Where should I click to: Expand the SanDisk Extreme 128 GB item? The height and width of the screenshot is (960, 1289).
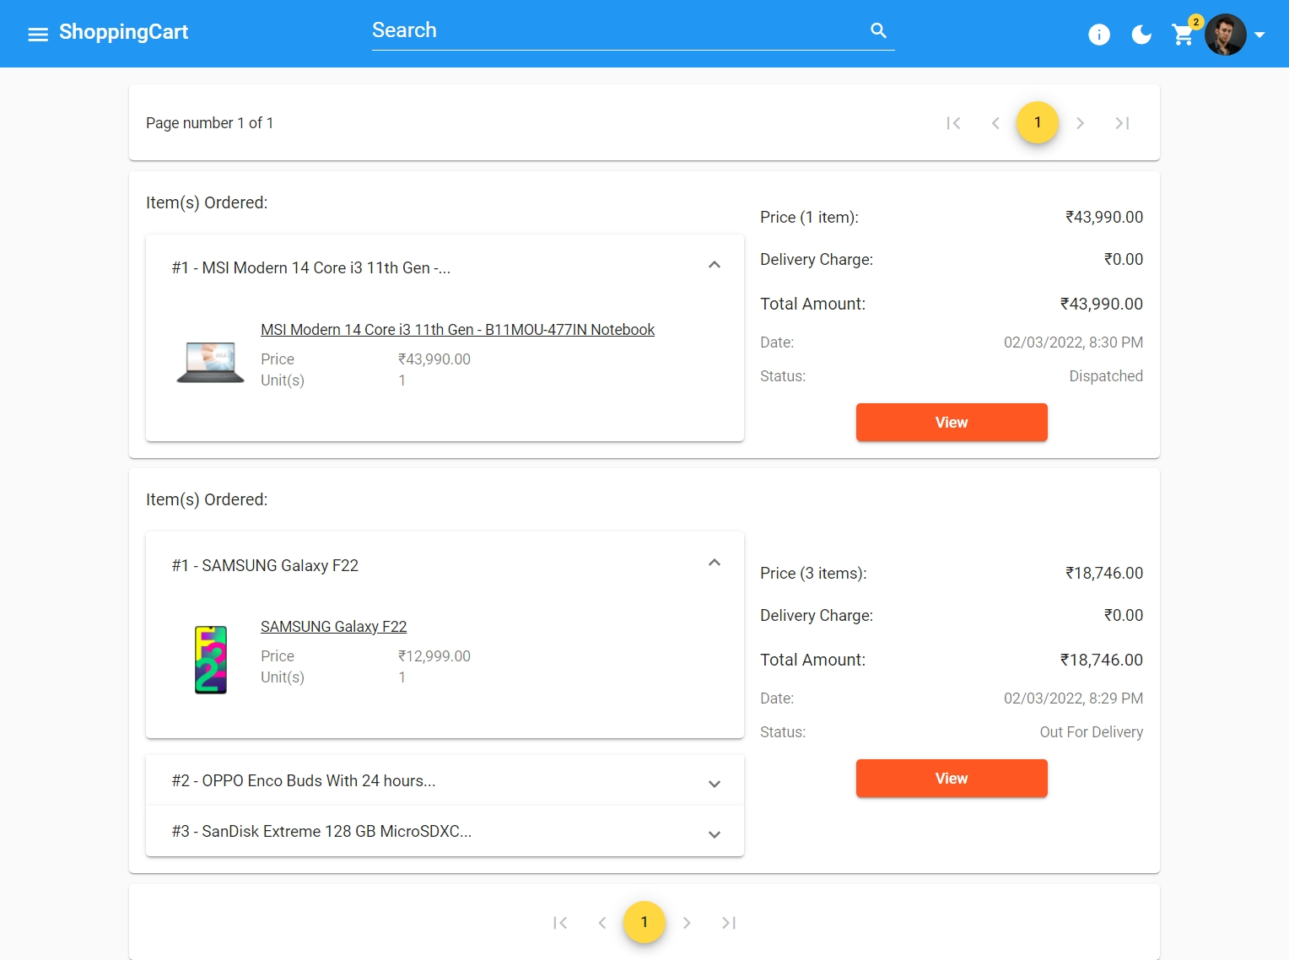click(x=445, y=832)
